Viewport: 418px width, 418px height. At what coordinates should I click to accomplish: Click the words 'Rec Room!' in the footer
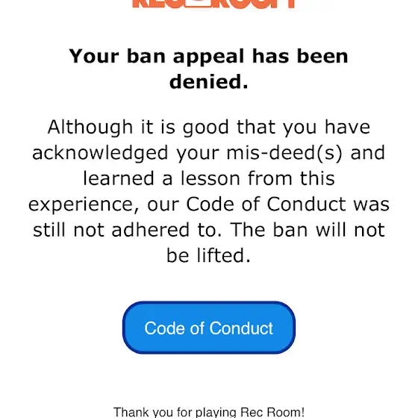(x=272, y=412)
